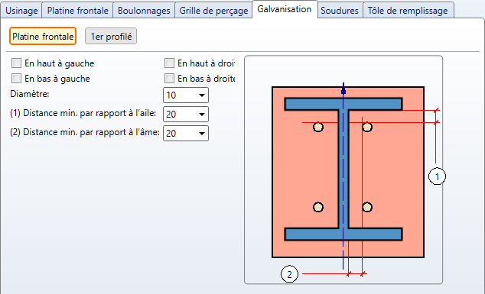Check the 'En haut à droite' option
Viewport: 485px width, 294px height.
point(169,63)
